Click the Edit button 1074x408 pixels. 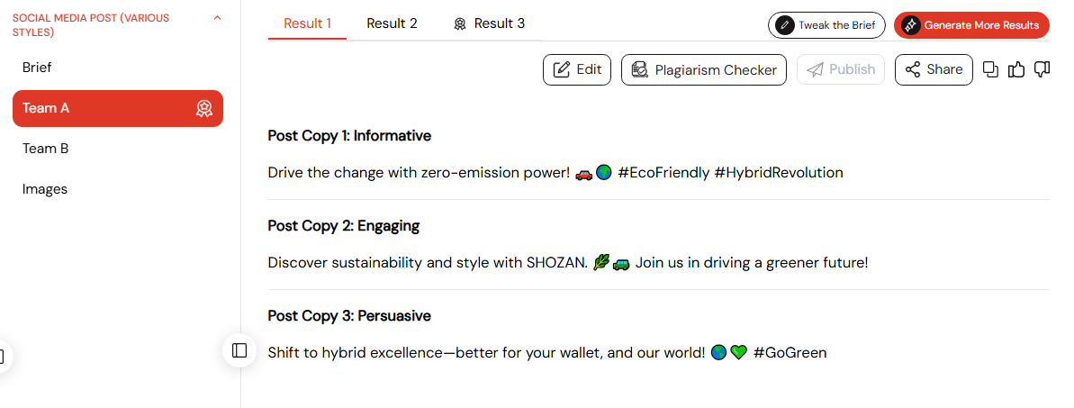tap(577, 69)
